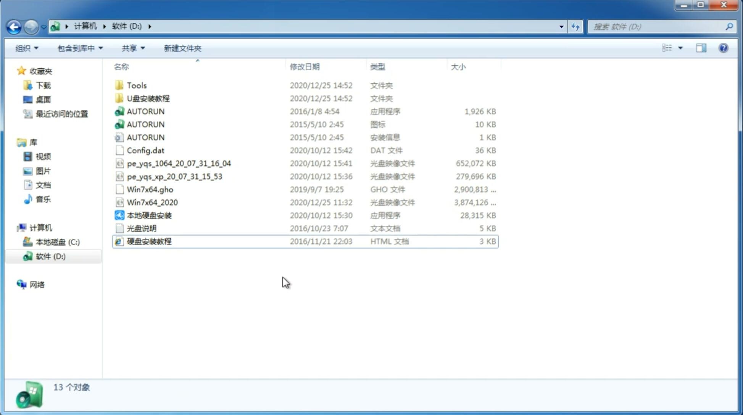Image resolution: width=743 pixels, height=415 pixels.
Task: Open 硬盘安装教程 HTML document
Action: (x=148, y=241)
